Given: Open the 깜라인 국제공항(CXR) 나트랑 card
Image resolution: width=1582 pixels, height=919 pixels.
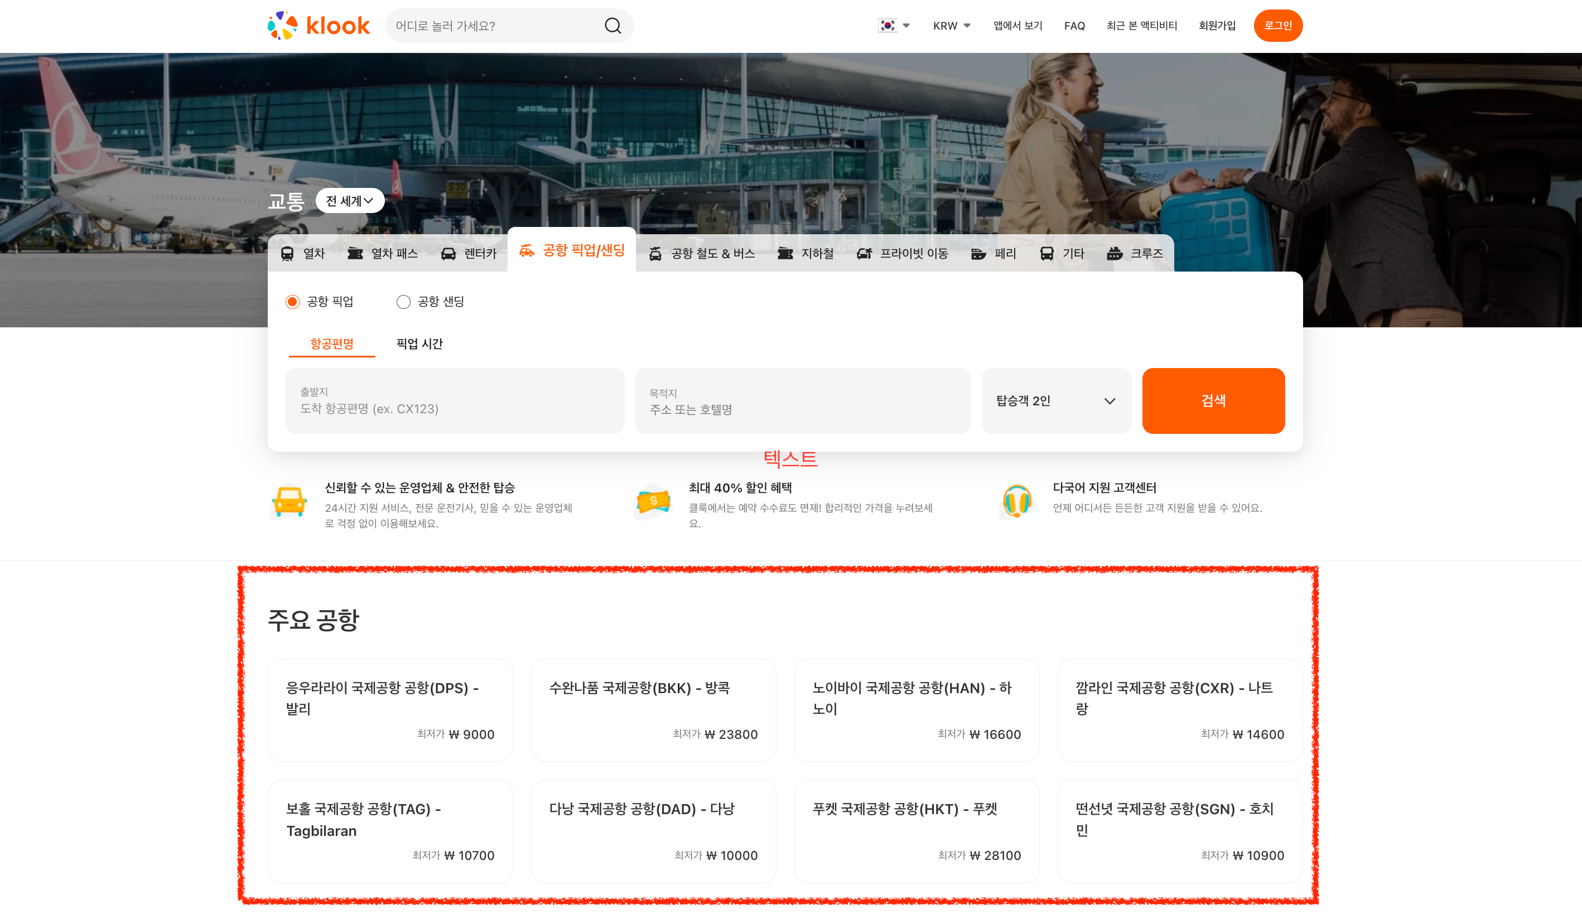Looking at the screenshot, I should pyautogui.click(x=1180, y=710).
